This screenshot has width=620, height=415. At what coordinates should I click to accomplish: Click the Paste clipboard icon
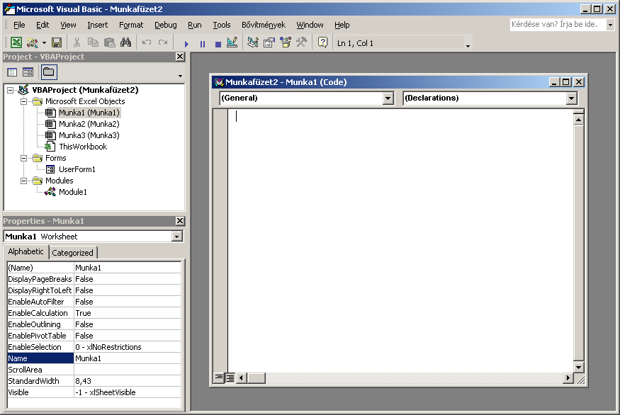tap(110, 42)
